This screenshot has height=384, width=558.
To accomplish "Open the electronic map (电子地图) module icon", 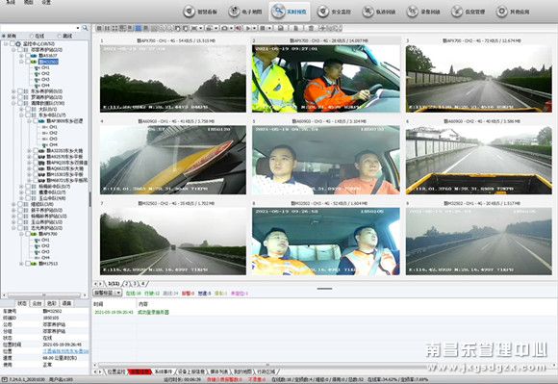I will [234, 12].
